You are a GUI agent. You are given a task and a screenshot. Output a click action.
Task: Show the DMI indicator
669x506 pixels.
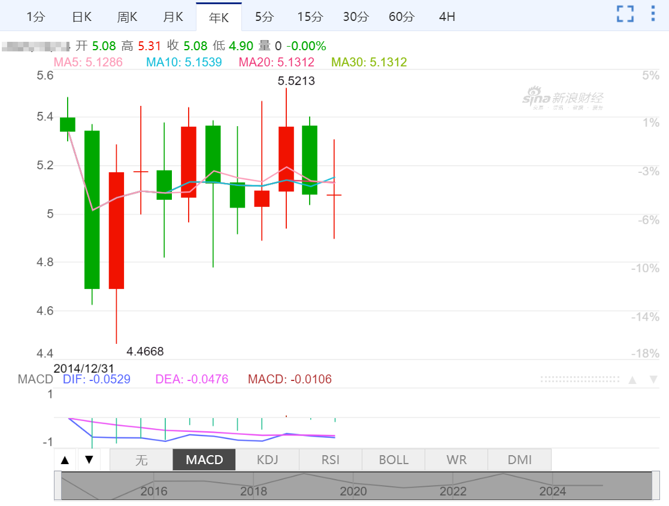coord(519,460)
